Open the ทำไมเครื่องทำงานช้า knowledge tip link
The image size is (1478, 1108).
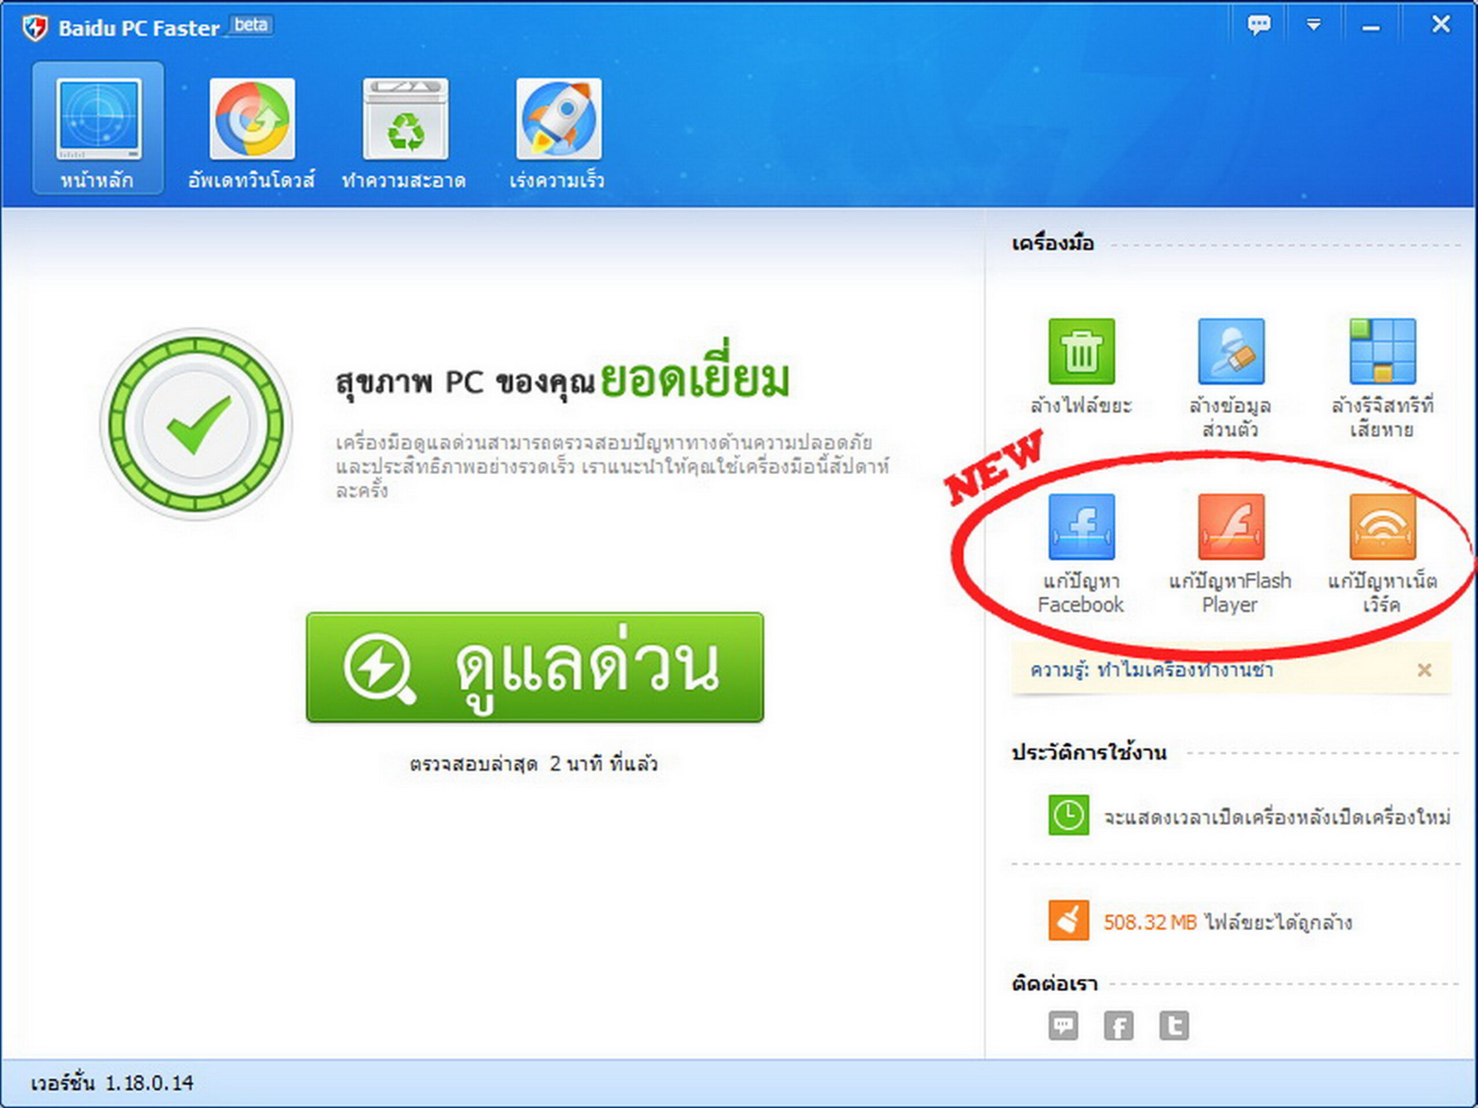[x=1184, y=670]
